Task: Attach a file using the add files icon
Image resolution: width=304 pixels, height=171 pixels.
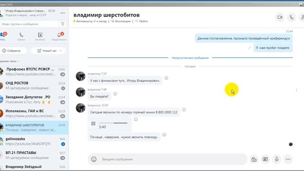Action: pos(254,160)
